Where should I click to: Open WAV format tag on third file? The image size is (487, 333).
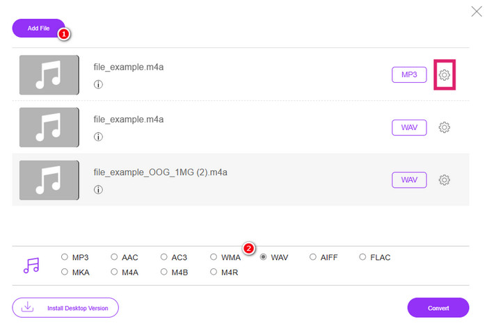[x=409, y=180]
